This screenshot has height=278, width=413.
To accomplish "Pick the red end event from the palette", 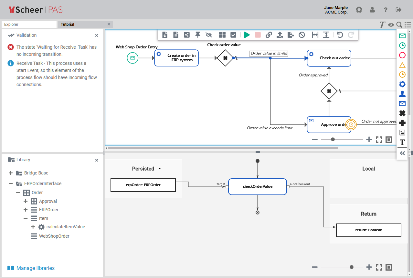I will (x=402, y=55).
